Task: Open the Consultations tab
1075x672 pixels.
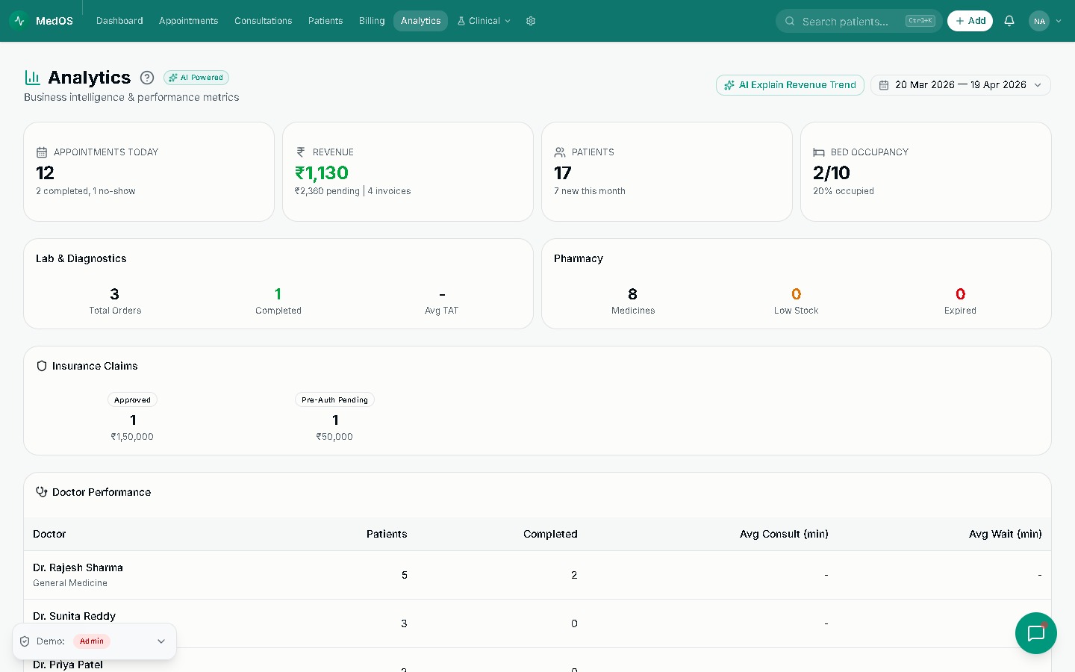Action: (x=264, y=21)
